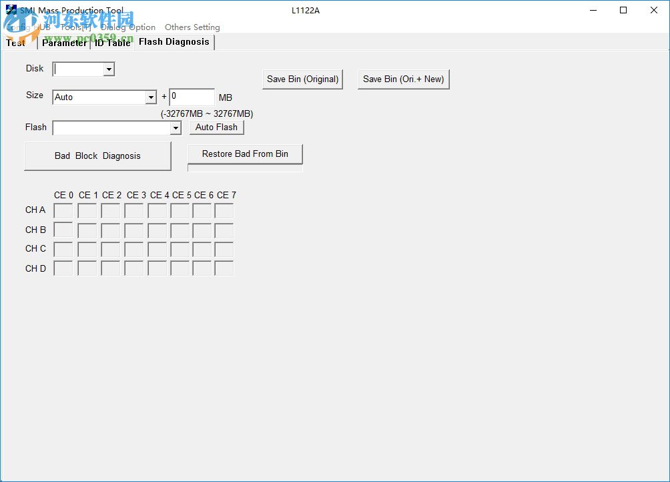
Task: Click the CH D CE 7 box
Action: tap(224, 268)
